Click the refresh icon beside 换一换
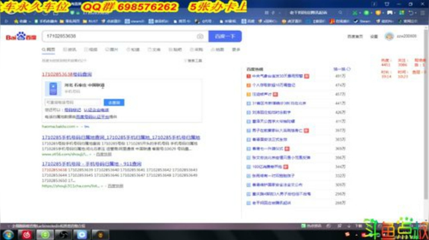 (349, 70)
